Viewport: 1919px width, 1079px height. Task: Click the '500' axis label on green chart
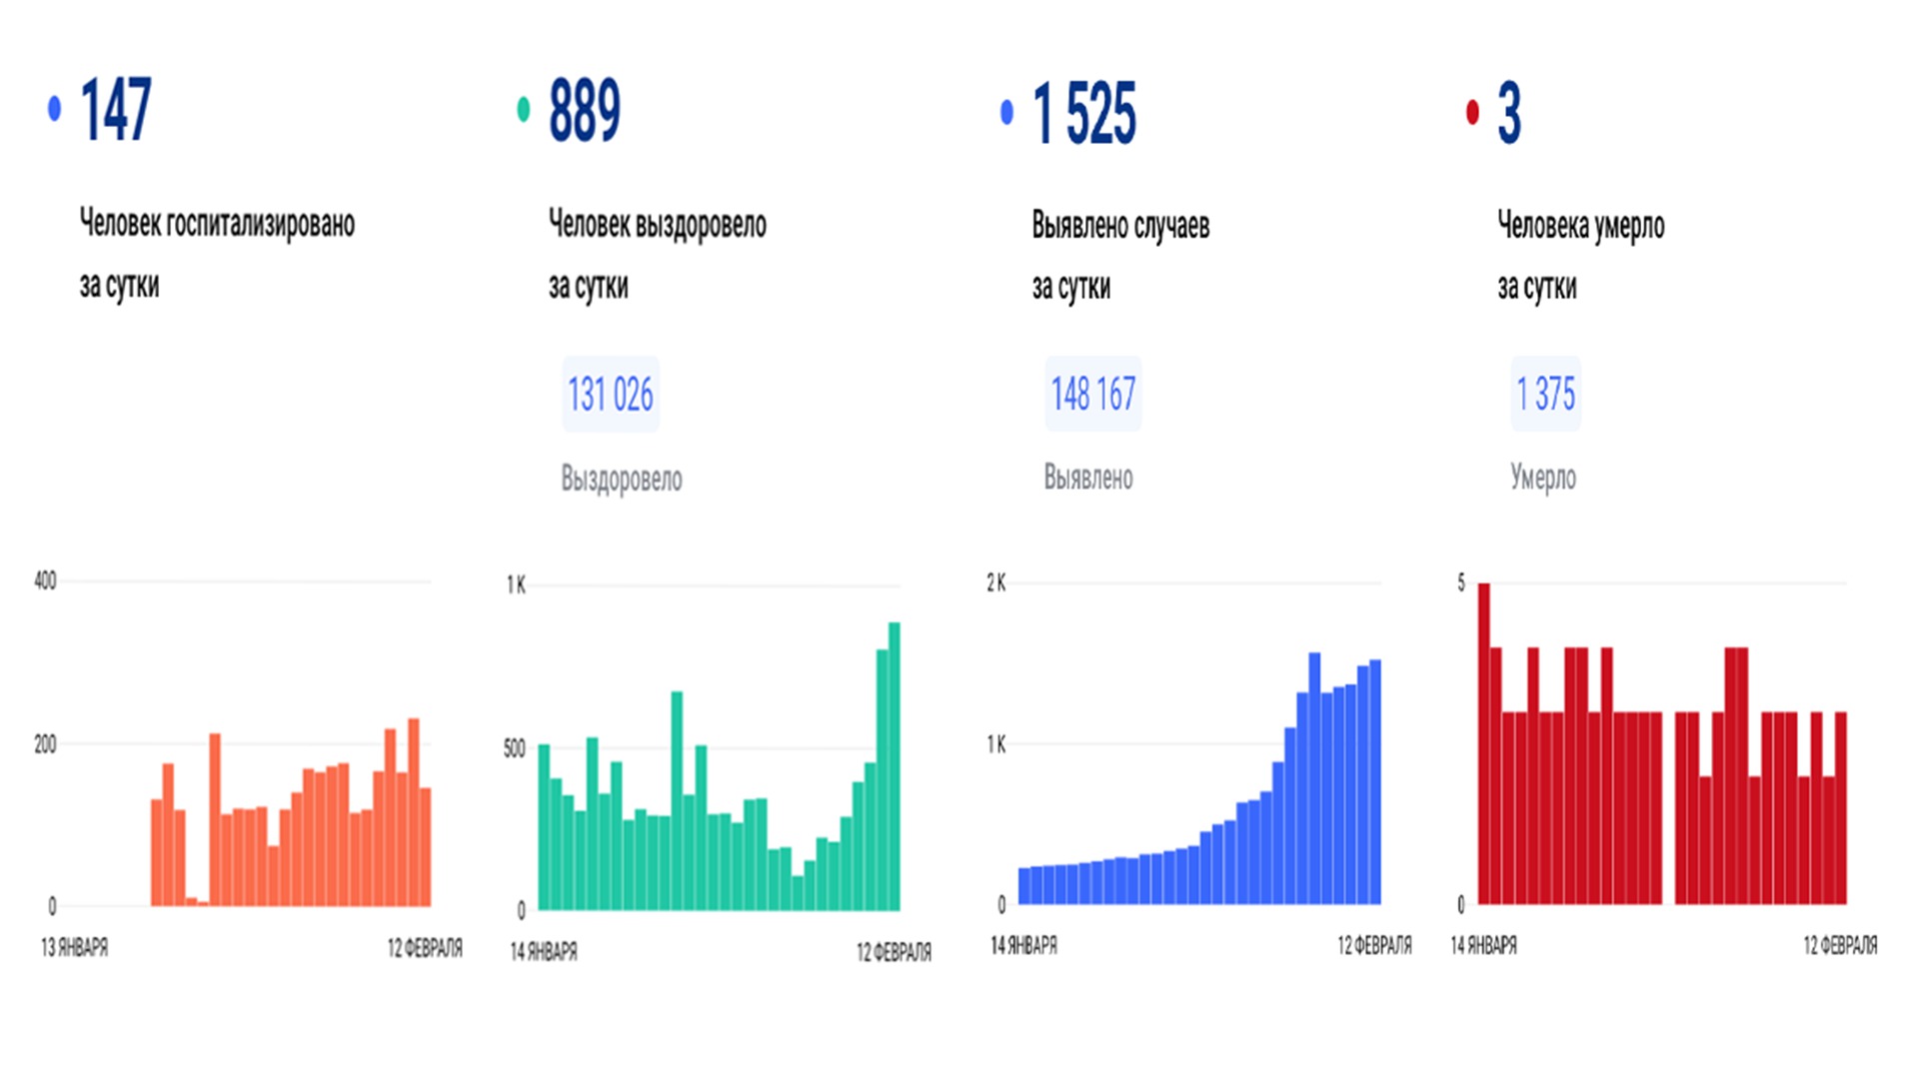tap(514, 749)
